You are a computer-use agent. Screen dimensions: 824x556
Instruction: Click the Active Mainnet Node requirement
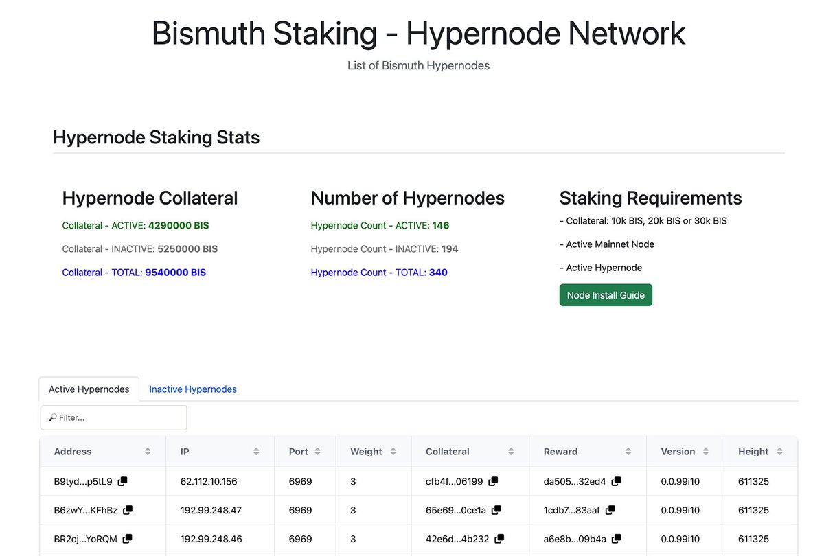[607, 244]
